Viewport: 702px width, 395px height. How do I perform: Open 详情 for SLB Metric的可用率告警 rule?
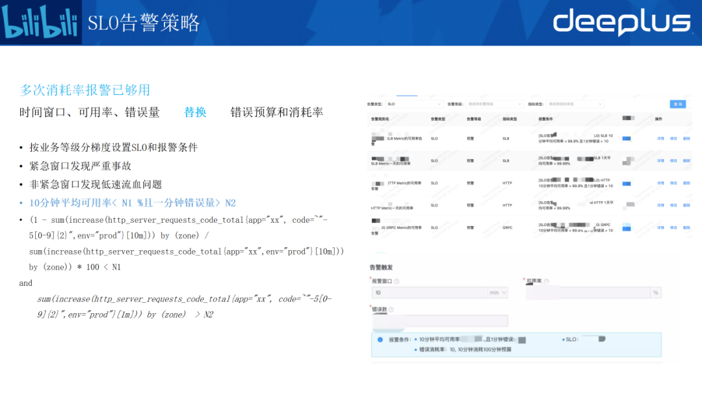pyautogui.click(x=660, y=138)
